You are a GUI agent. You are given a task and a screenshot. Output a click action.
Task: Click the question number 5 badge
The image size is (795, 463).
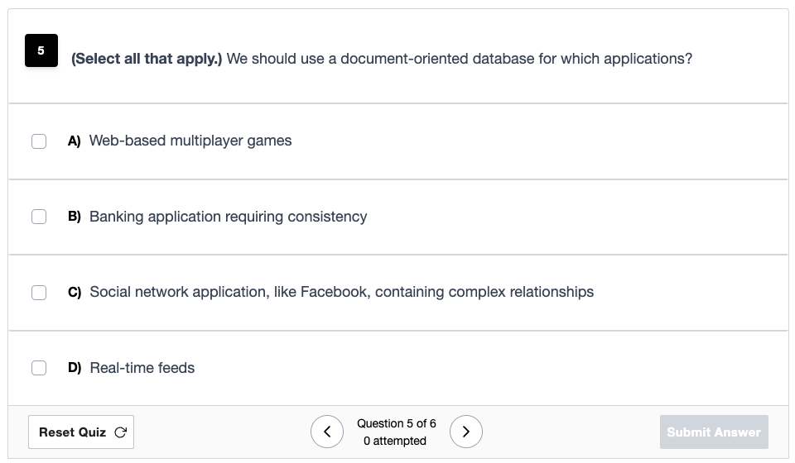click(41, 50)
